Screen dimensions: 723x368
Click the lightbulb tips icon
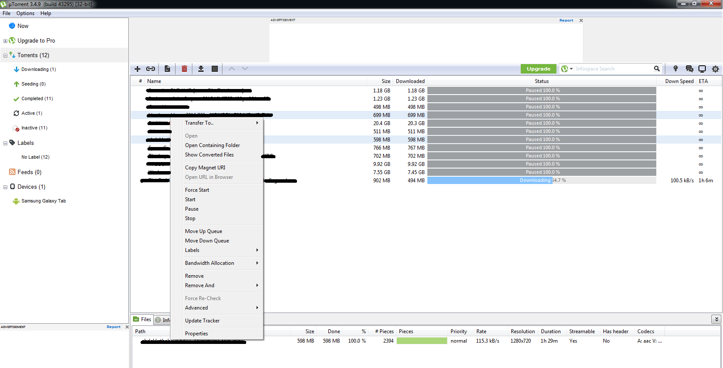click(676, 69)
